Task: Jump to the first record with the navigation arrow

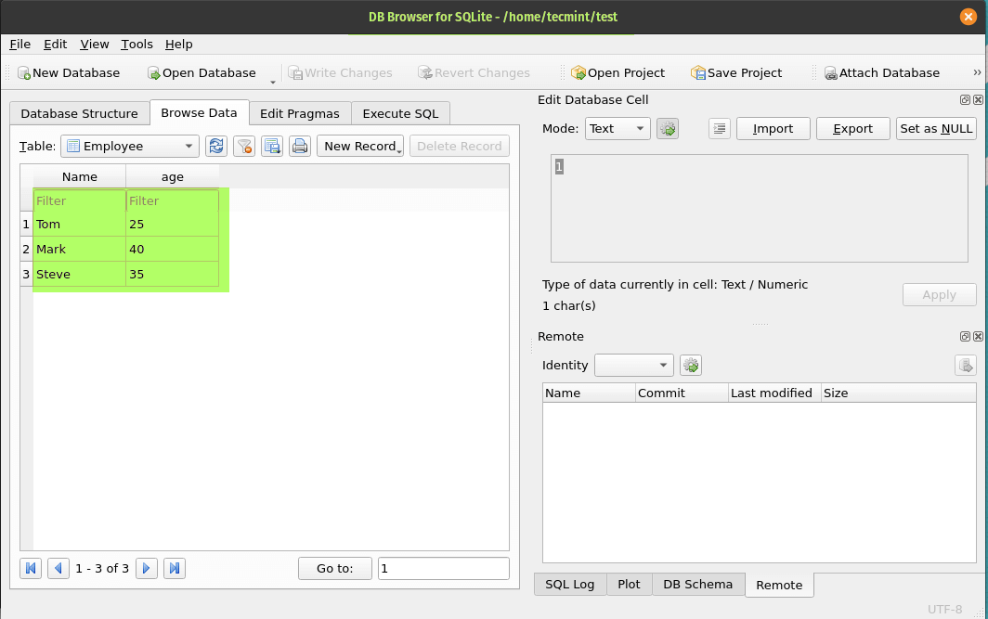Action: (31, 568)
